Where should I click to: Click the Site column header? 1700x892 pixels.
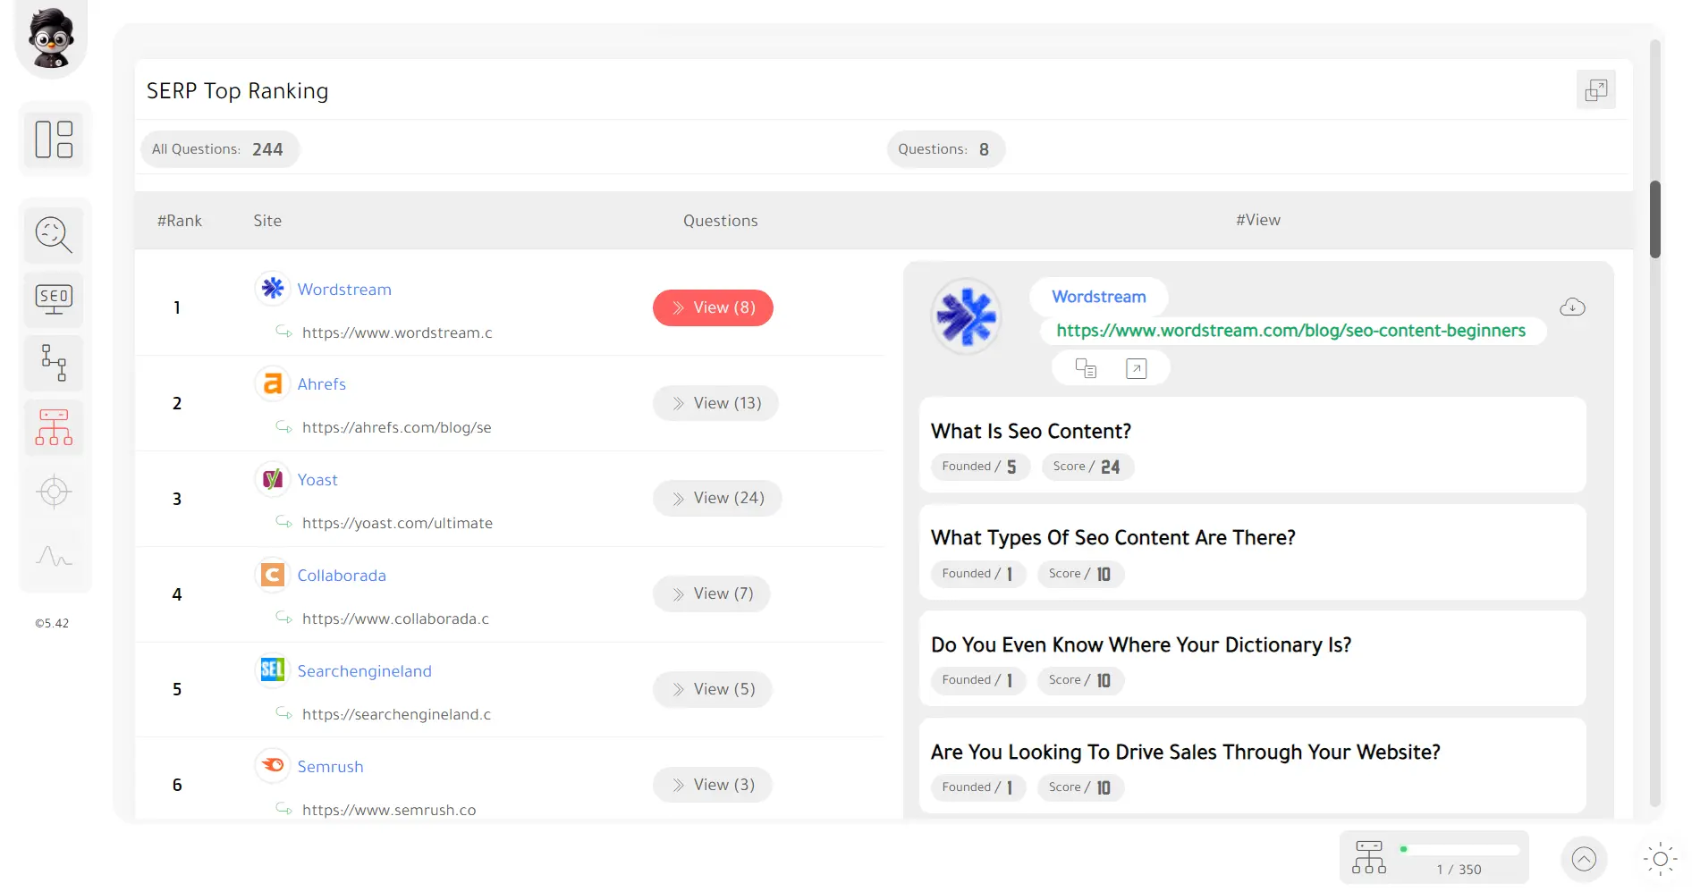tap(267, 221)
